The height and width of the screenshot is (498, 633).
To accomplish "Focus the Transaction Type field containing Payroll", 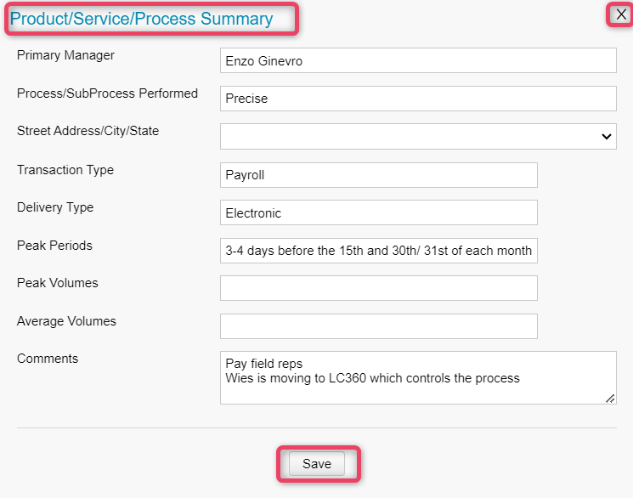I will [379, 175].
